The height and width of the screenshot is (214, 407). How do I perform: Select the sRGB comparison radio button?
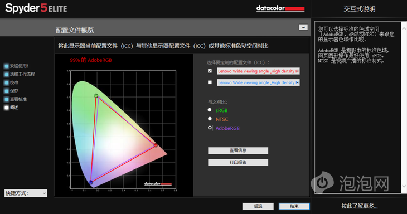tap(210, 110)
